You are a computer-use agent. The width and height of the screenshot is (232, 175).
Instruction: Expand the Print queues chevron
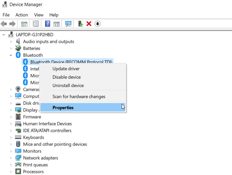coord(11,165)
